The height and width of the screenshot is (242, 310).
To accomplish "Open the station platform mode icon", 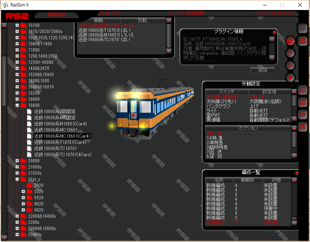I will click(x=302, y=90).
